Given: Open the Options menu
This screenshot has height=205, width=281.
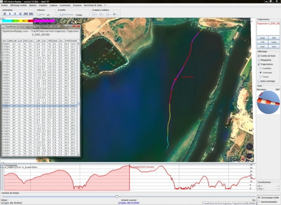Looking at the screenshot, I should coord(32,5).
